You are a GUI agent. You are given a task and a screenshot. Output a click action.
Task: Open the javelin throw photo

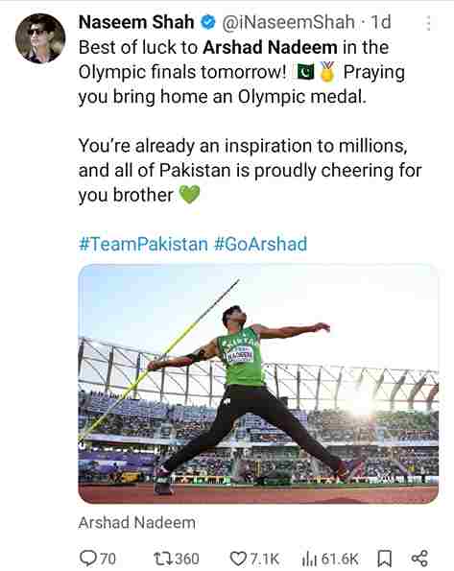point(258,384)
